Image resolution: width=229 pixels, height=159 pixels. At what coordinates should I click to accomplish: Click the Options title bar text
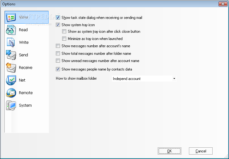9,4
